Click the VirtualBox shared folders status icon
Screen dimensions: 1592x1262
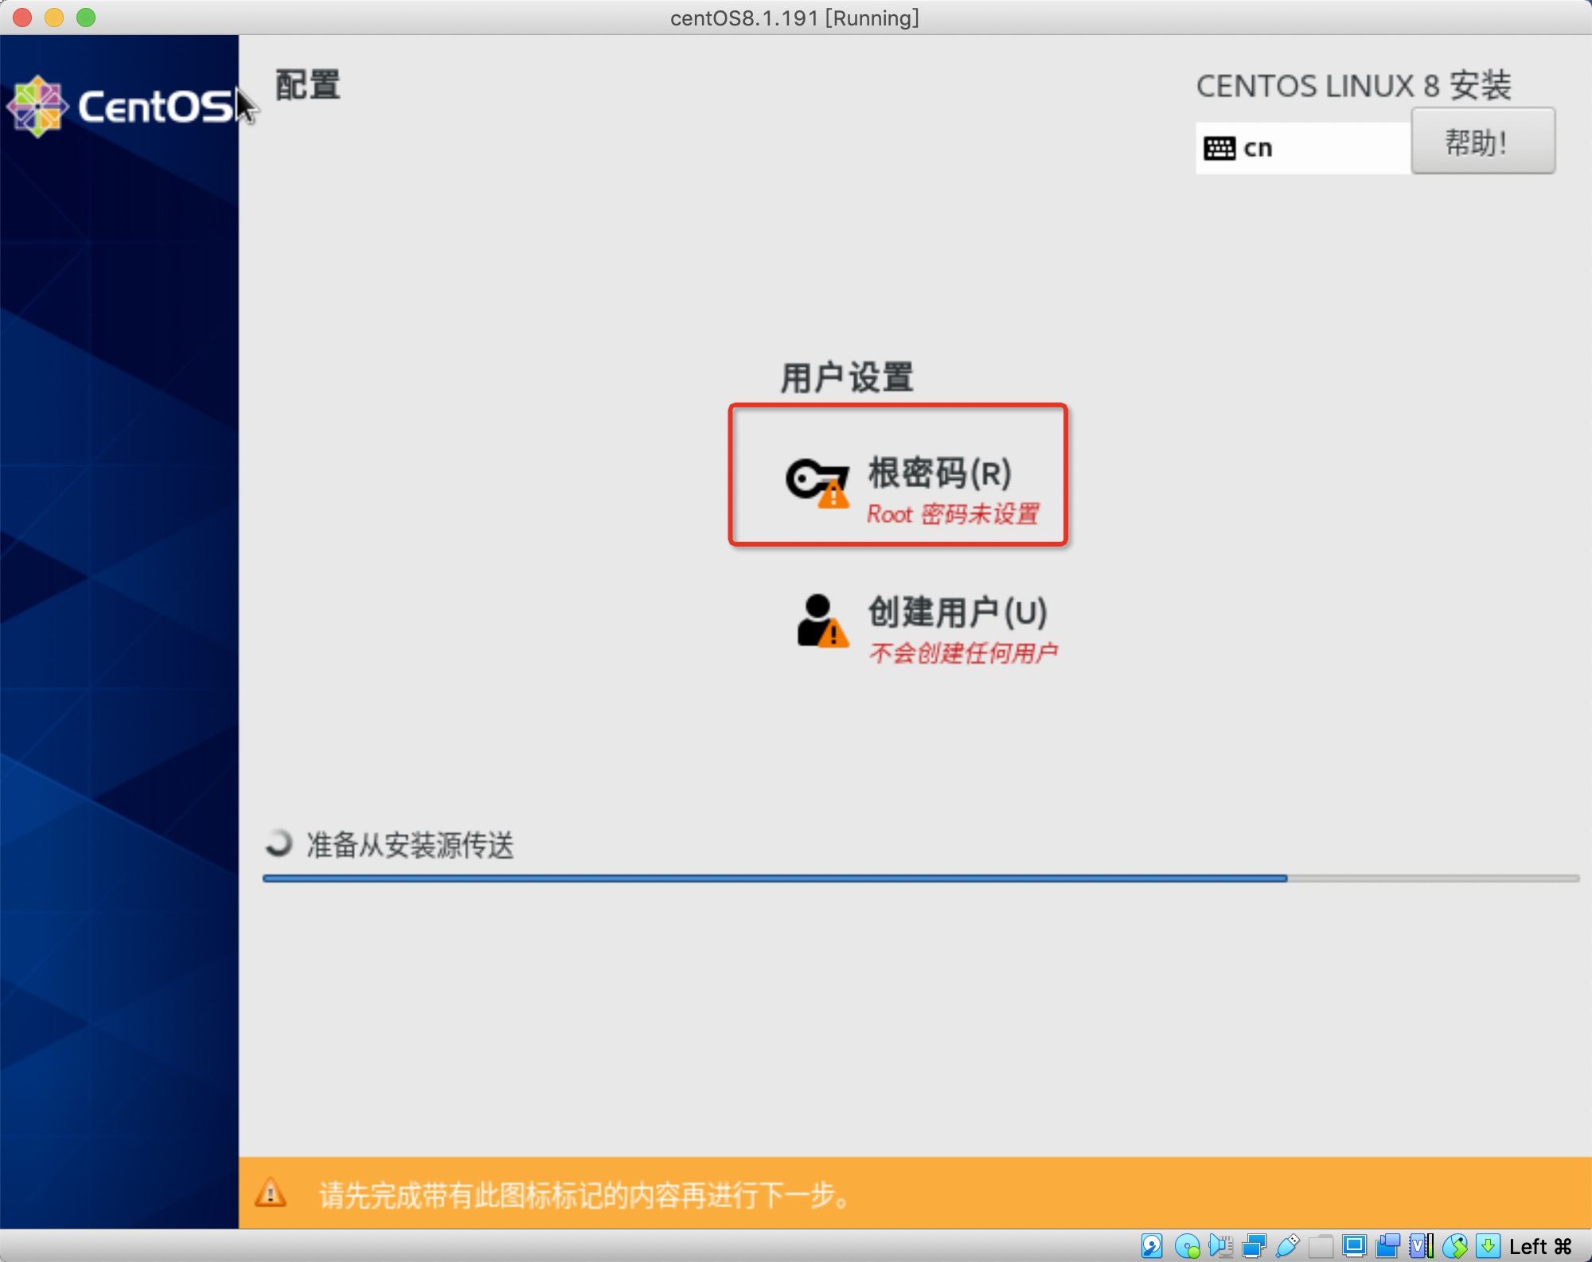[1321, 1245]
